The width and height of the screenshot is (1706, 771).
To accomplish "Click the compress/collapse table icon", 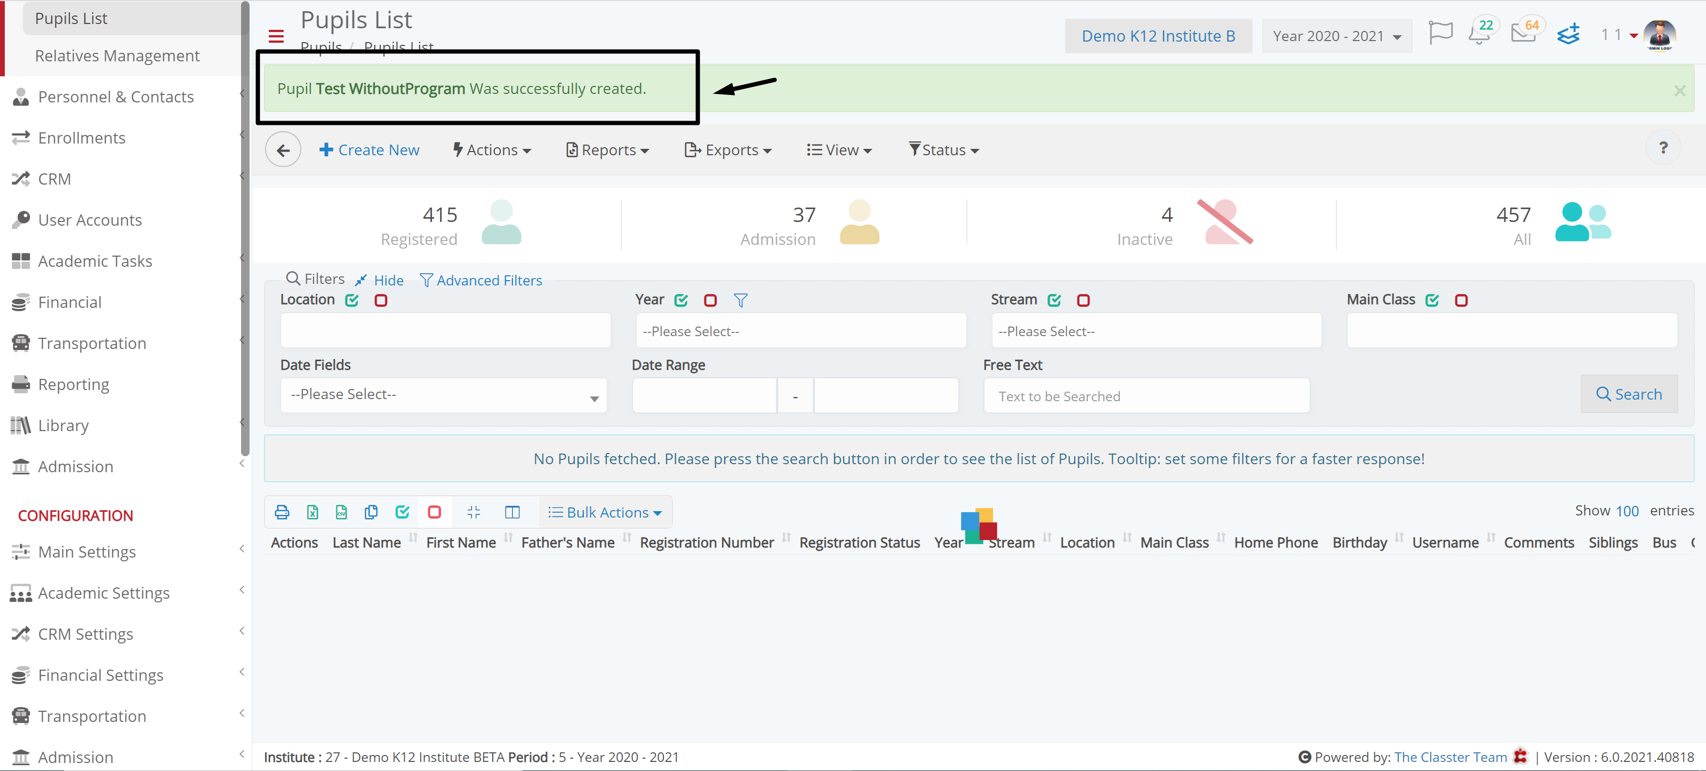I will pos(474,512).
